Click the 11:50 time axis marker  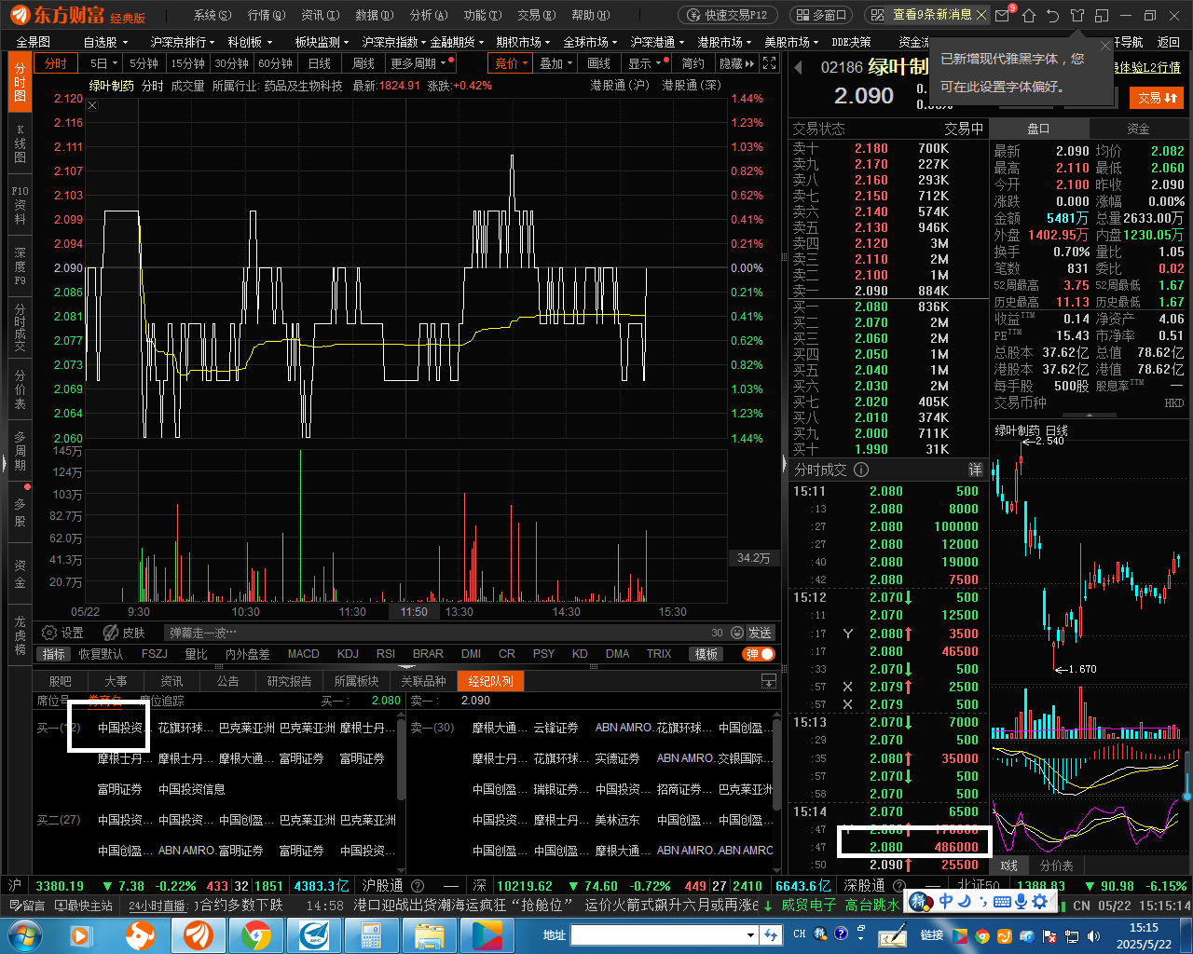coord(414,612)
